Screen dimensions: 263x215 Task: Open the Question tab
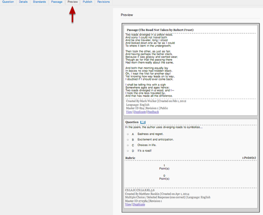click(8, 2)
